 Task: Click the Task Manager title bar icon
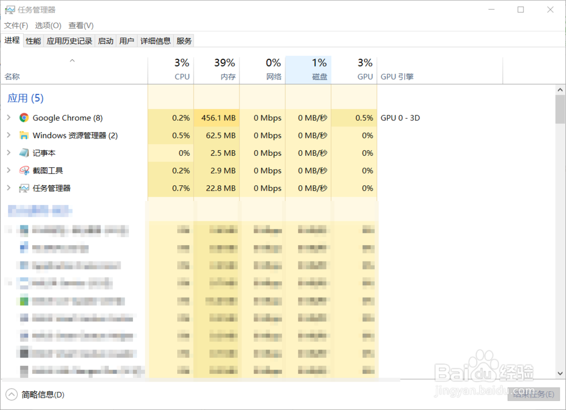(x=10, y=10)
